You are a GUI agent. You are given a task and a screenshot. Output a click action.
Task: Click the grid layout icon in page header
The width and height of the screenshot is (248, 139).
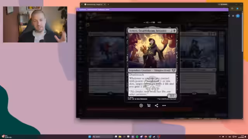[233, 16]
